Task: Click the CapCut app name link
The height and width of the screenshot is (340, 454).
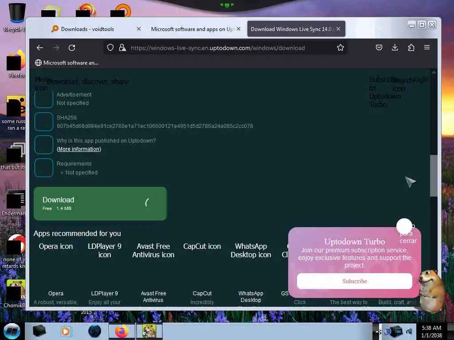Action: pos(202,294)
